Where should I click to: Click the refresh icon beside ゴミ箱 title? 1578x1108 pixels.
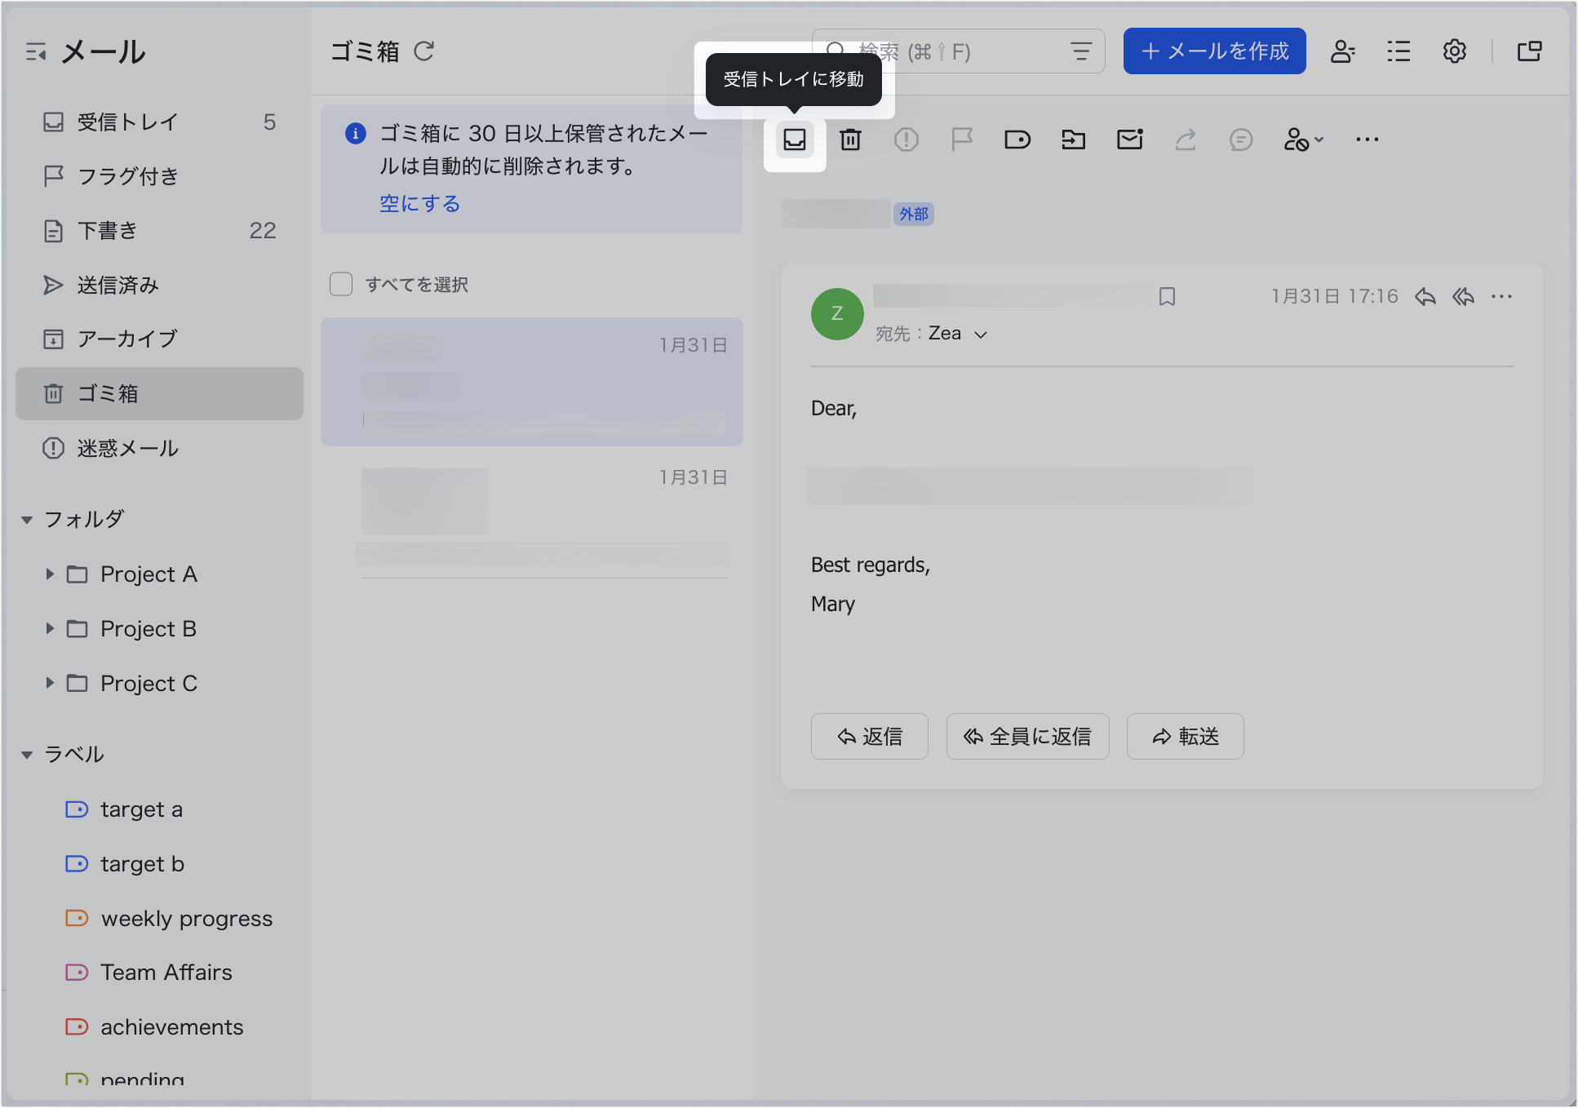point(423,51)
